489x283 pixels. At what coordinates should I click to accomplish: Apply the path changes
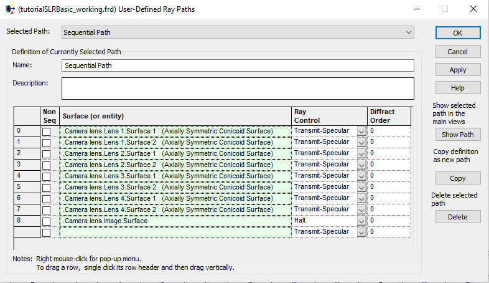click(x=457, y=70)
